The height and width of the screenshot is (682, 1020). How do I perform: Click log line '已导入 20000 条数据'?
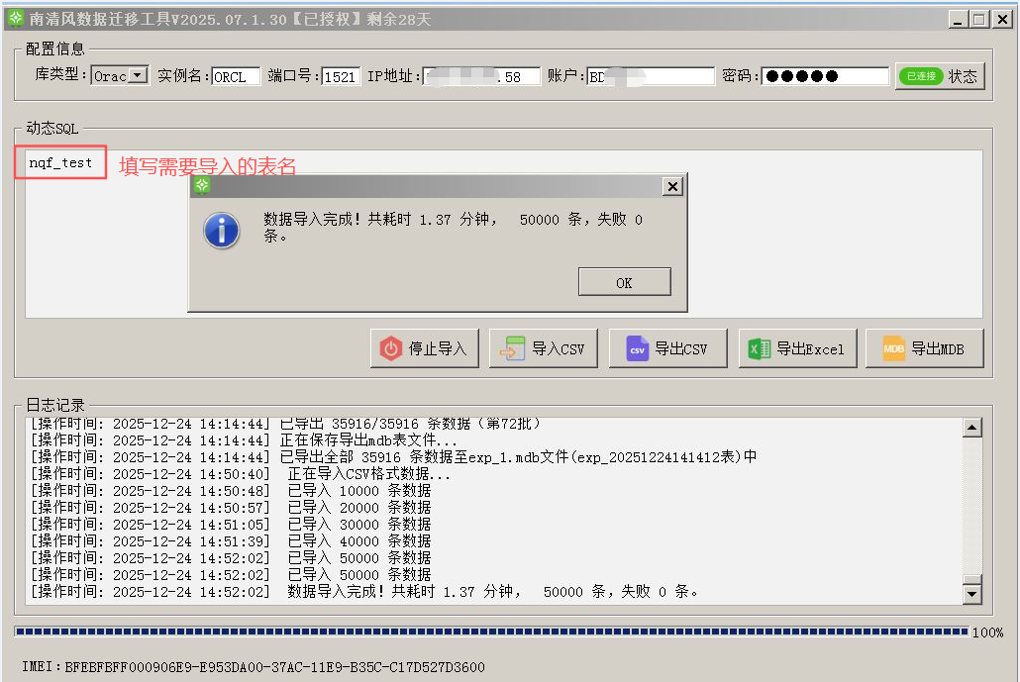pyautogui.click(x=231, y=508)
